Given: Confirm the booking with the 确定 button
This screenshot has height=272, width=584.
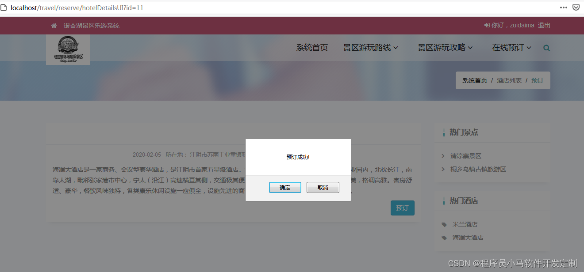Looking at the screenshot, I should tap(285, 187).
